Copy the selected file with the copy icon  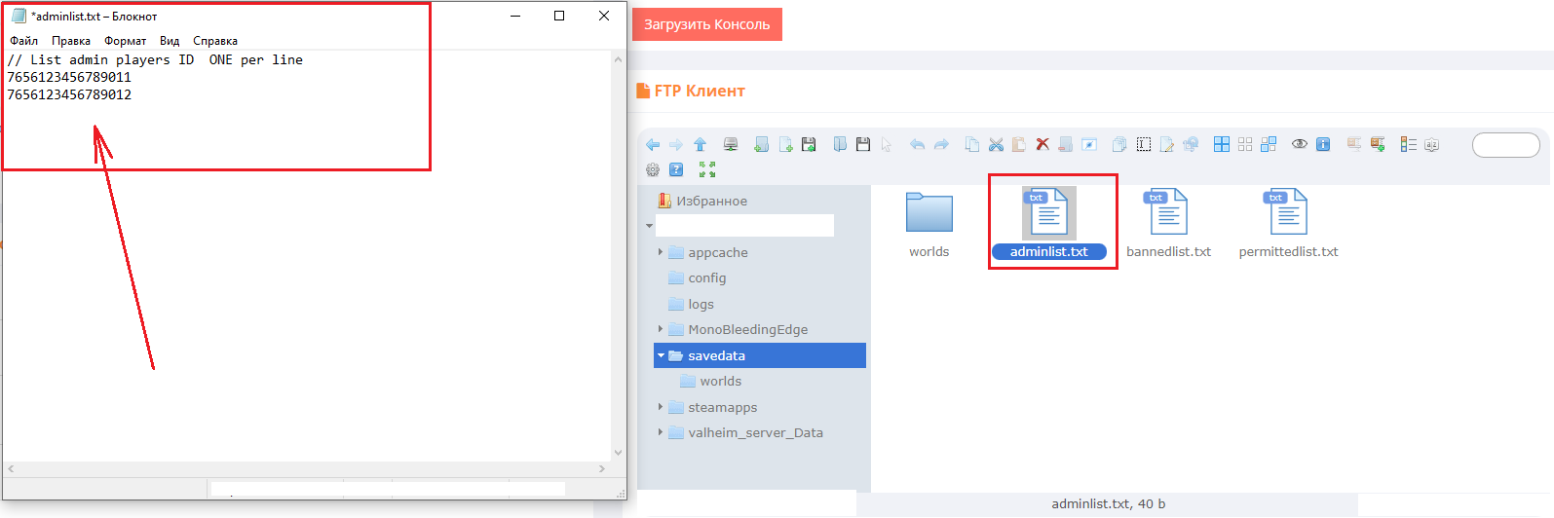click(x=972, y=144)
